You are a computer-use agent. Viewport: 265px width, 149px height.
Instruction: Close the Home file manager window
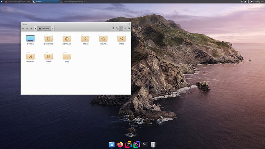coord(129,24)
